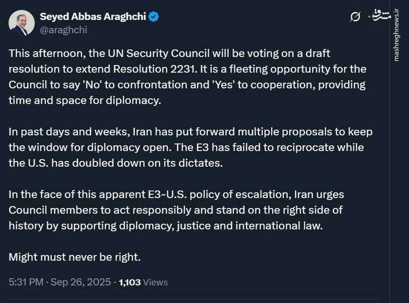Open the @araghchi handle link

(x=63, y=30)
